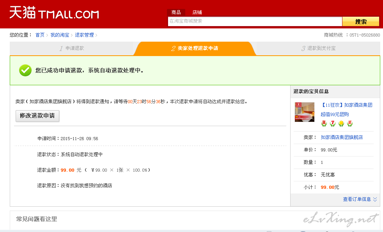
Task: Click the 退款金额 red amount 99.00
Action: [67, 170]
